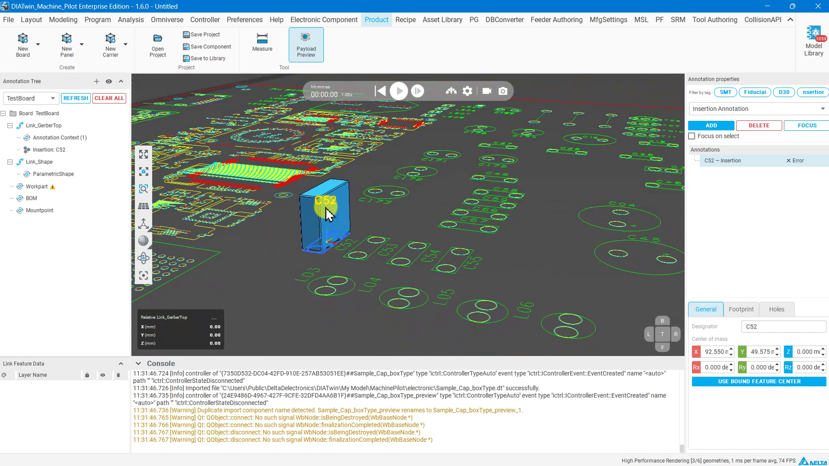Create a New Panel
Image resolution: width=829 pixels, height=466 pixels.
tap(66, 45)
